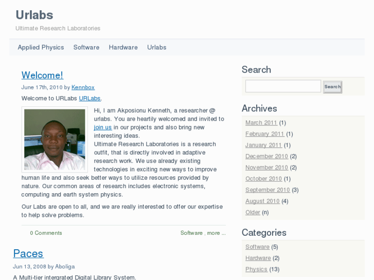Click the Archives sidebar heading
The width and height of the screenshot is (374, 280).
coord(259,108)
